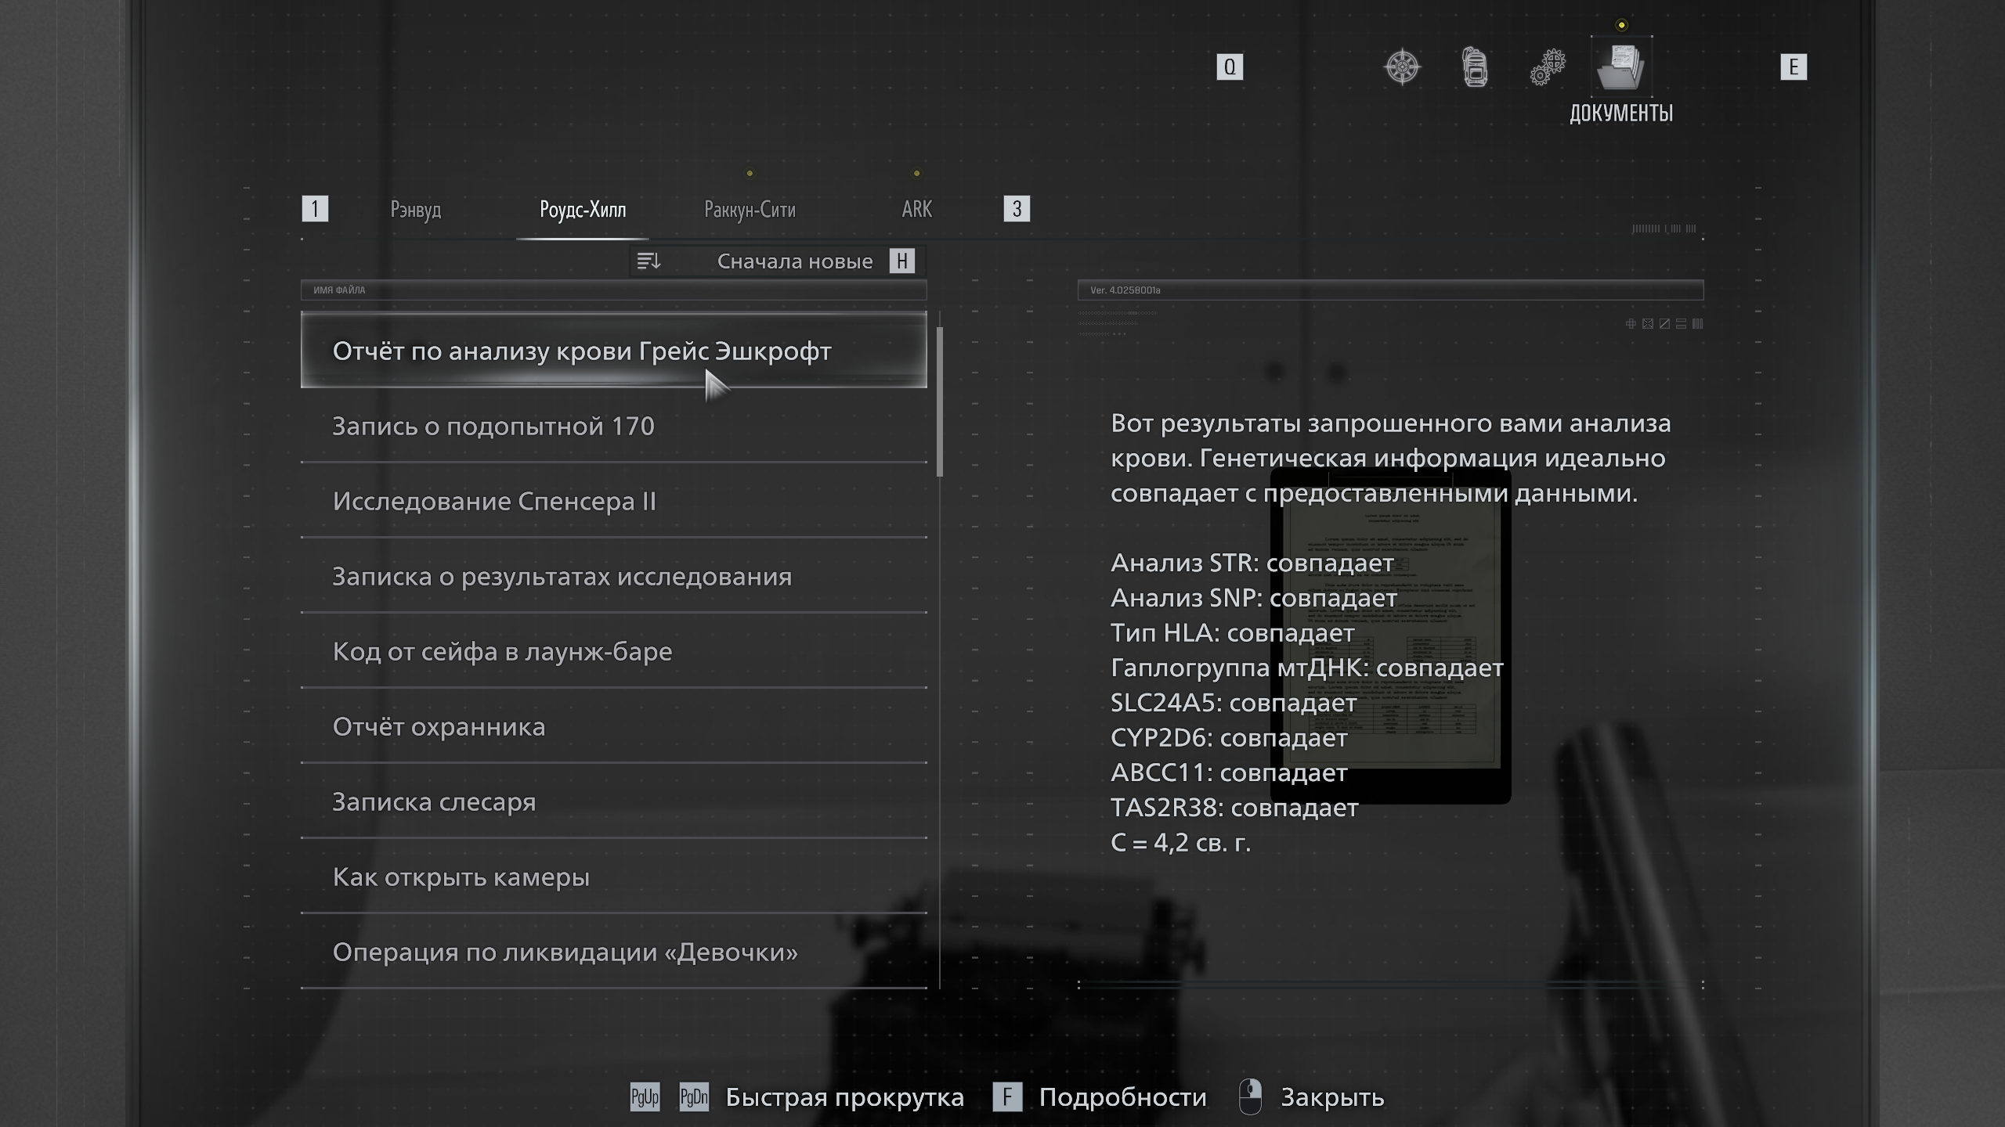This screenshot has height=1127, width=2005.
Task: Click the sort order arrow icon
Action: (648, 261)
